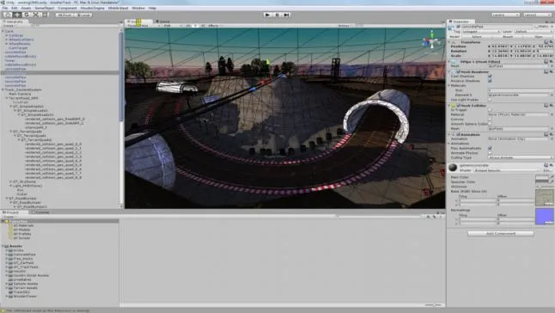Open the Animation component gear menu
Viewport: 555px width, 313px height.
pos(551,134)
